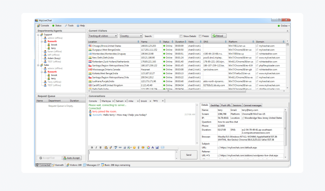
Task: Click the chat message input box
Action: pos(132,155)
